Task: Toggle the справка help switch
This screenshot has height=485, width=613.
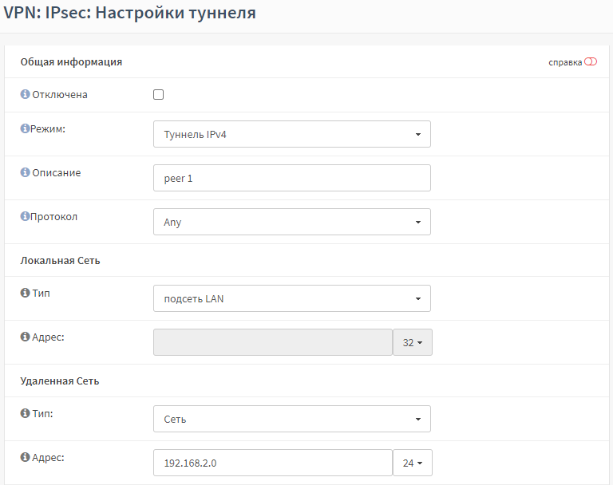Action: [x=591, y=61]
